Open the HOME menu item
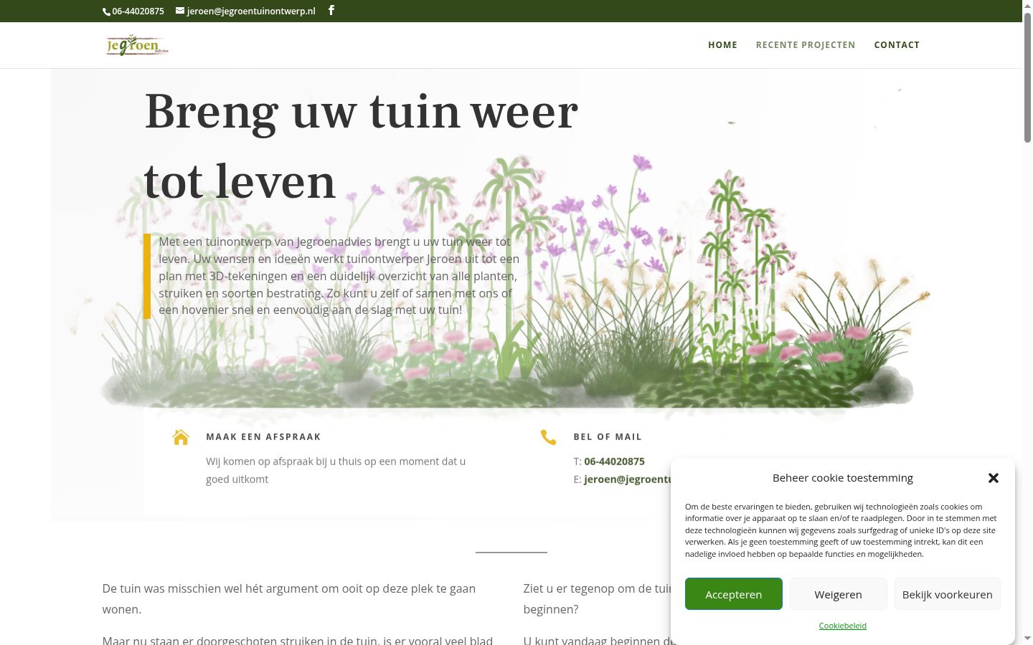Viewport: 1033px width, 645px height. [x=722, y=44]
